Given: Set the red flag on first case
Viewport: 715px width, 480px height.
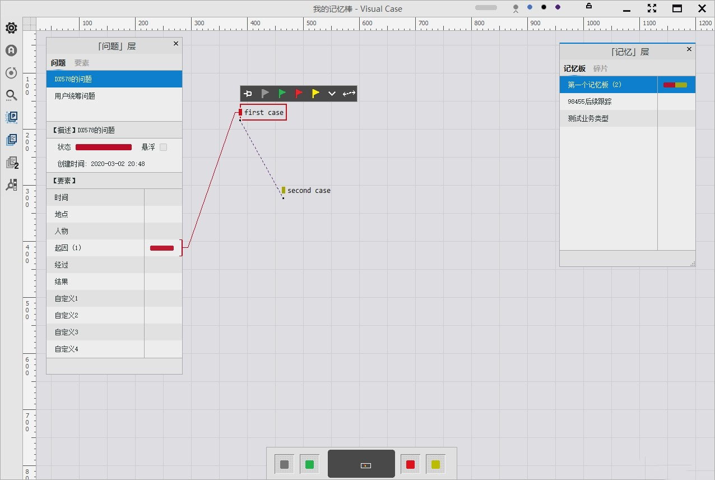Looking at the screenshot, I should click(x=299, y=94).
